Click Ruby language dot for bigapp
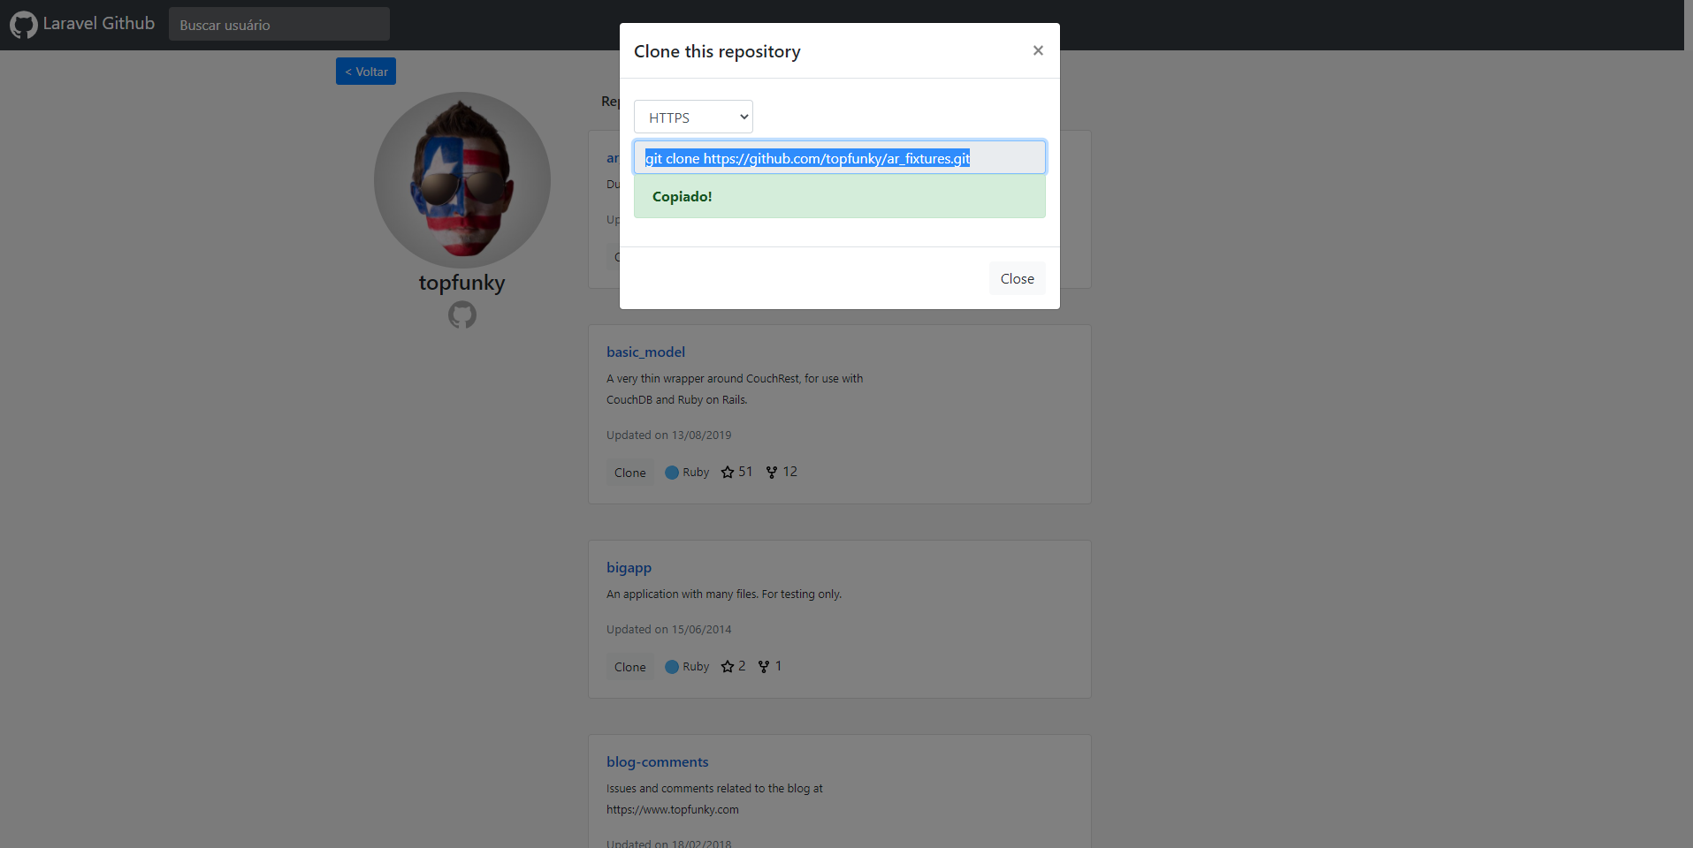 (672, 667)
